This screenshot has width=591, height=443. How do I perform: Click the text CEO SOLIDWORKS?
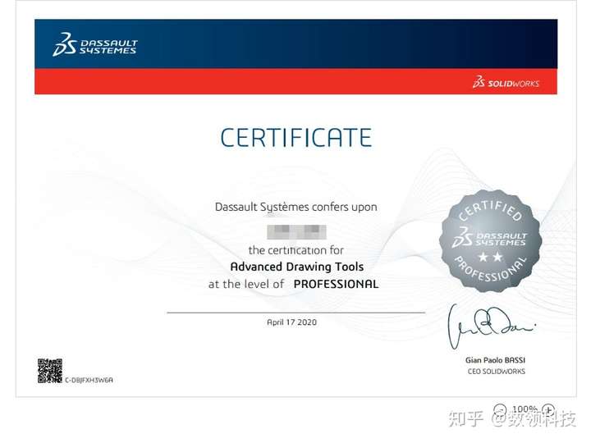pos(497,372)
